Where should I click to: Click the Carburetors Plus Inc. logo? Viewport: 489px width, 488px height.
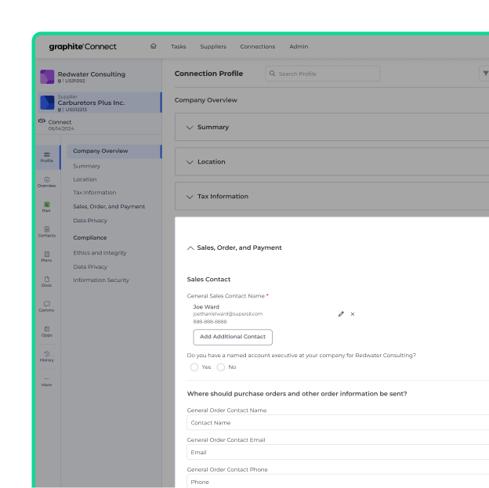click(x=47, y=103)
